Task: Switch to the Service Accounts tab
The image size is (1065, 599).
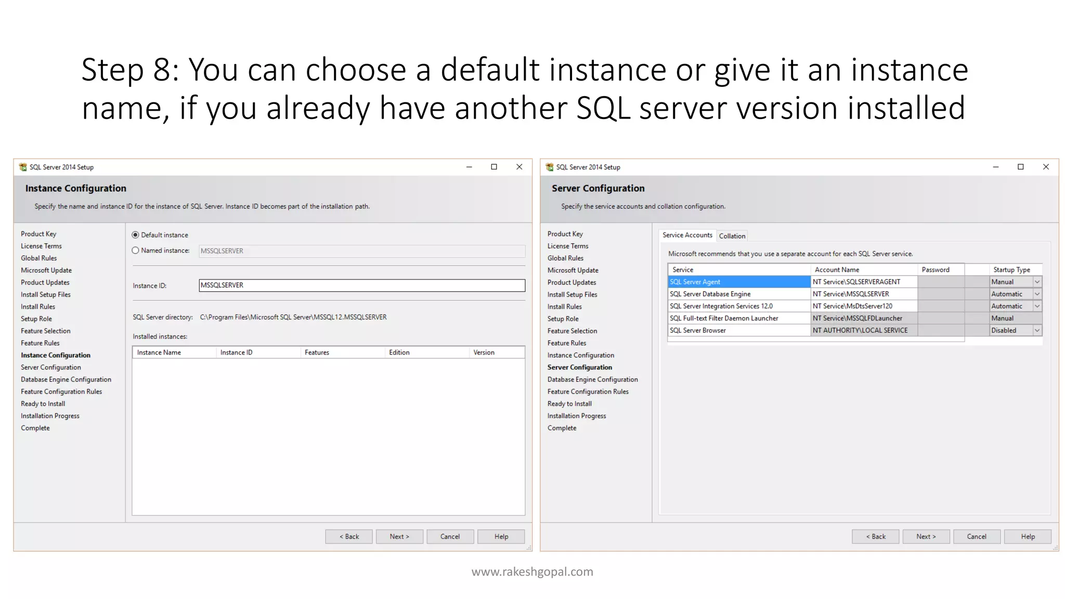Action: click(x=687, y=235)
